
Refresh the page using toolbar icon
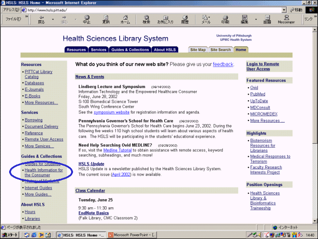point(106,19)
